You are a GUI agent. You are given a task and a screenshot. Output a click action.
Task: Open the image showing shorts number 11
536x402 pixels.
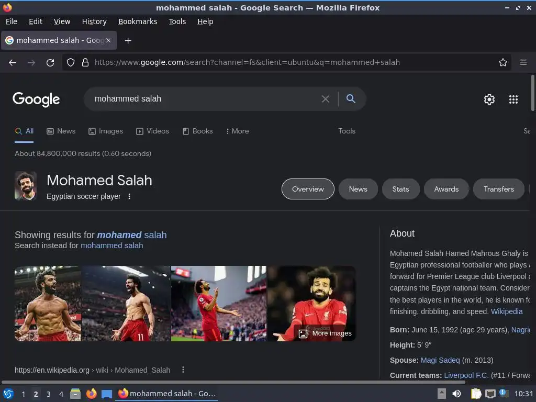(126, 304)
